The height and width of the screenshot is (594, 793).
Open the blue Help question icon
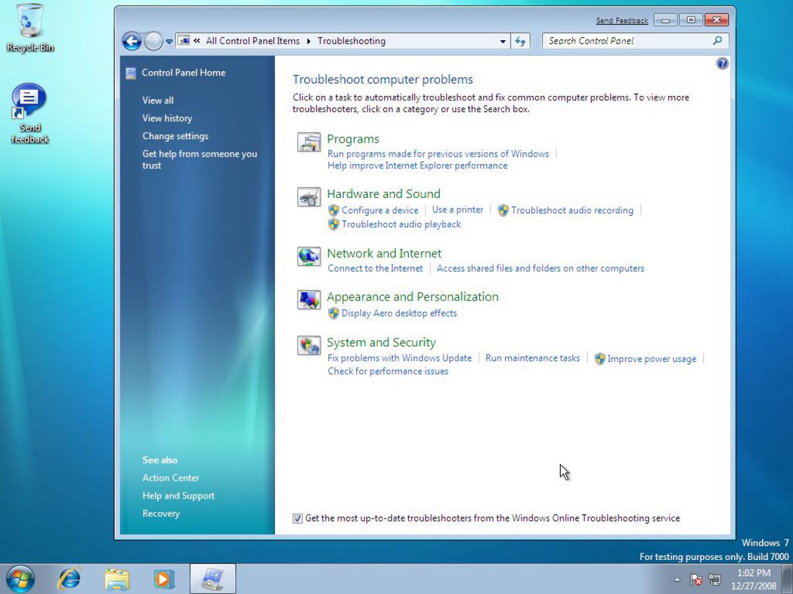722,64
